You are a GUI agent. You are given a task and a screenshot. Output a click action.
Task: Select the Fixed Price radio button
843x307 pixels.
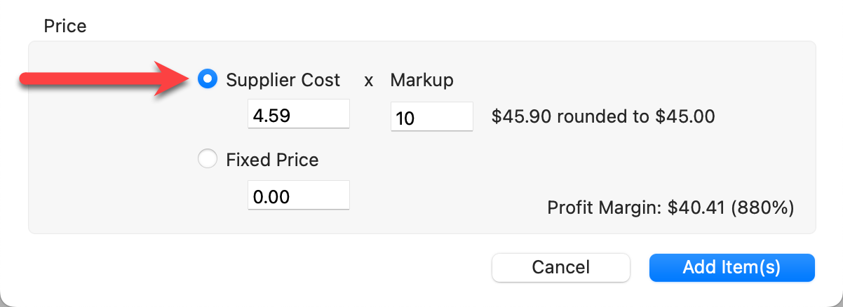(x=208, y=160)
